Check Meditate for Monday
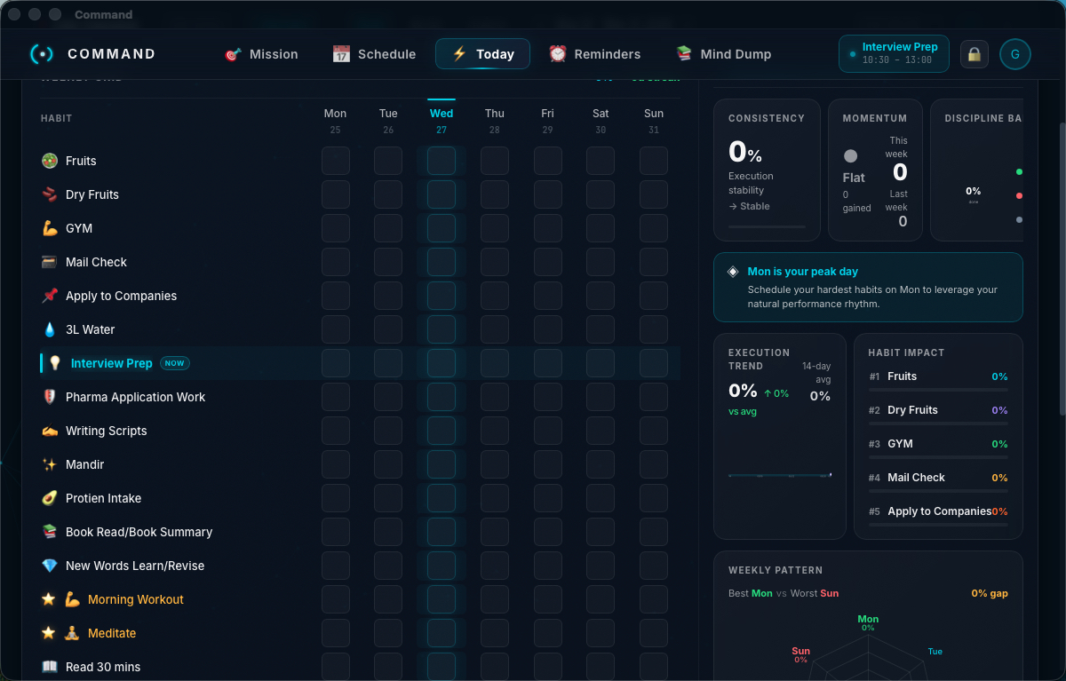 click(x=336, y=633)
